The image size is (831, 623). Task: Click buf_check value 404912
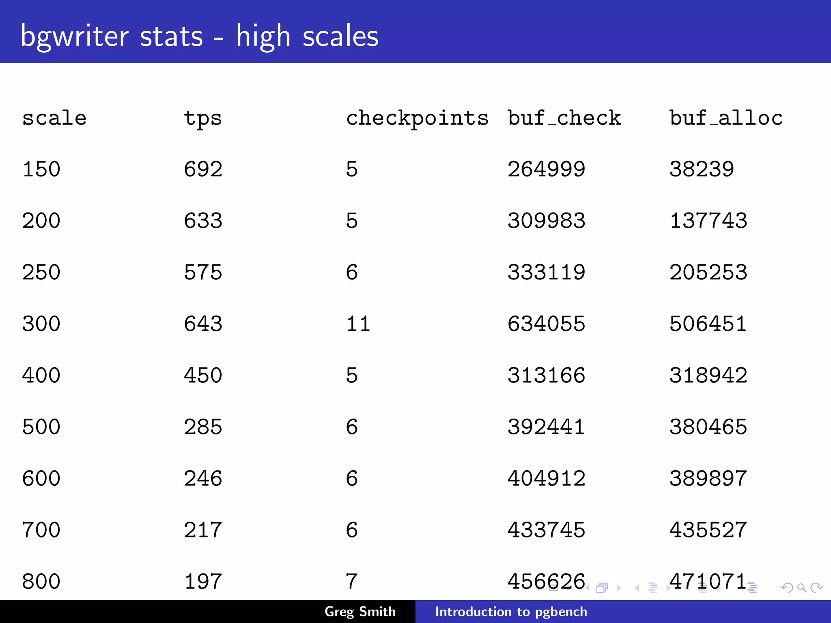pos(546,478)
